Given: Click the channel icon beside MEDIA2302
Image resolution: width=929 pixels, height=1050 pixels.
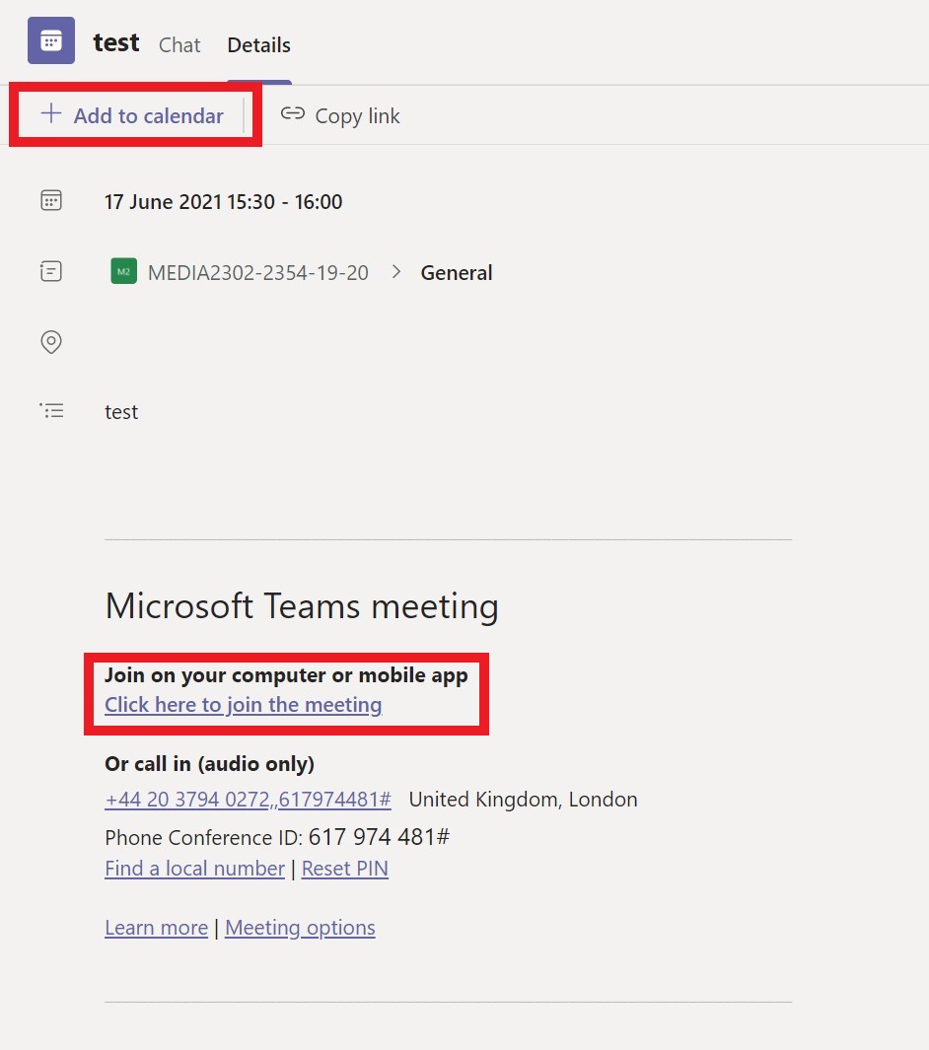Looking at the screenshot, I should coord(51,271).
